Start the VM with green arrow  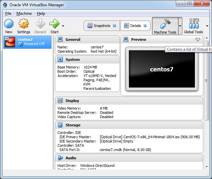[x=54, y=24]
